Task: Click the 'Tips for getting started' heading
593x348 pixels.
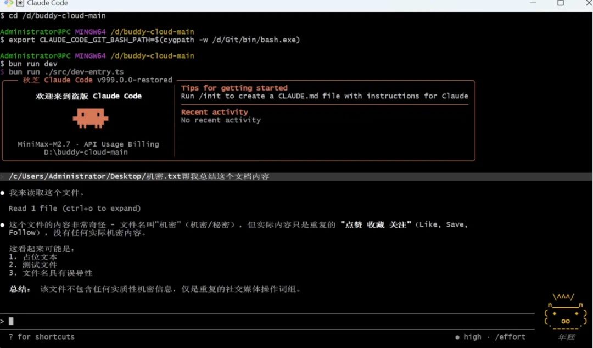Action: click(234, 88)
